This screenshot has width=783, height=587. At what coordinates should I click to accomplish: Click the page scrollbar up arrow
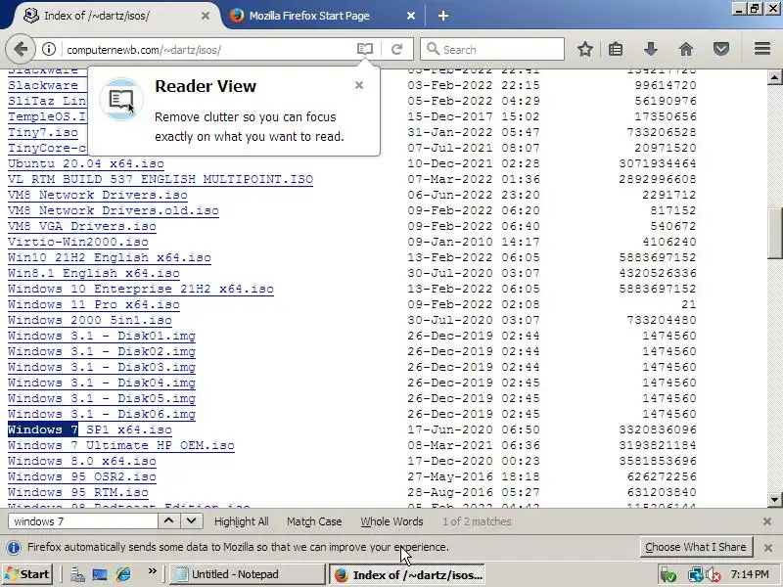click(774, 77)
